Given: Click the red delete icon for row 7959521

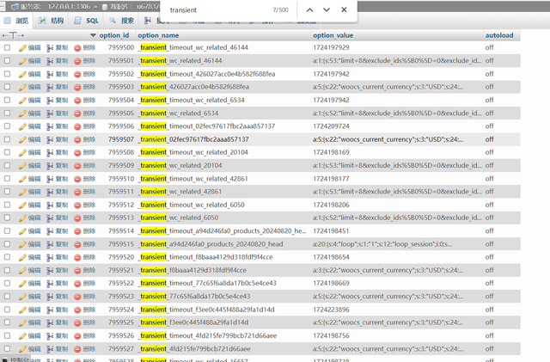Looking at the screenshot, I should click(x=77, y=271).
